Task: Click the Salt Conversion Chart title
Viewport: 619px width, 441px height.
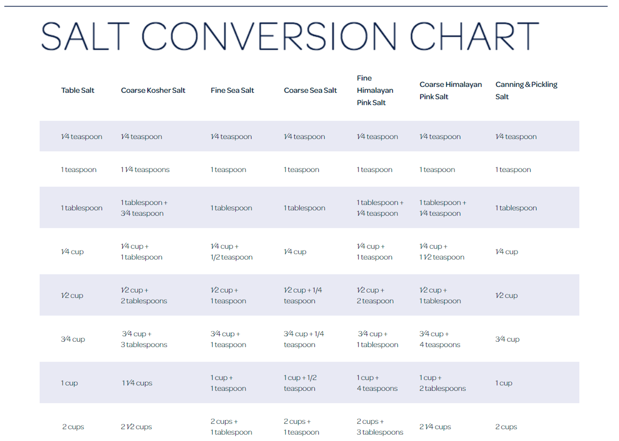Action: click(290, 36)
